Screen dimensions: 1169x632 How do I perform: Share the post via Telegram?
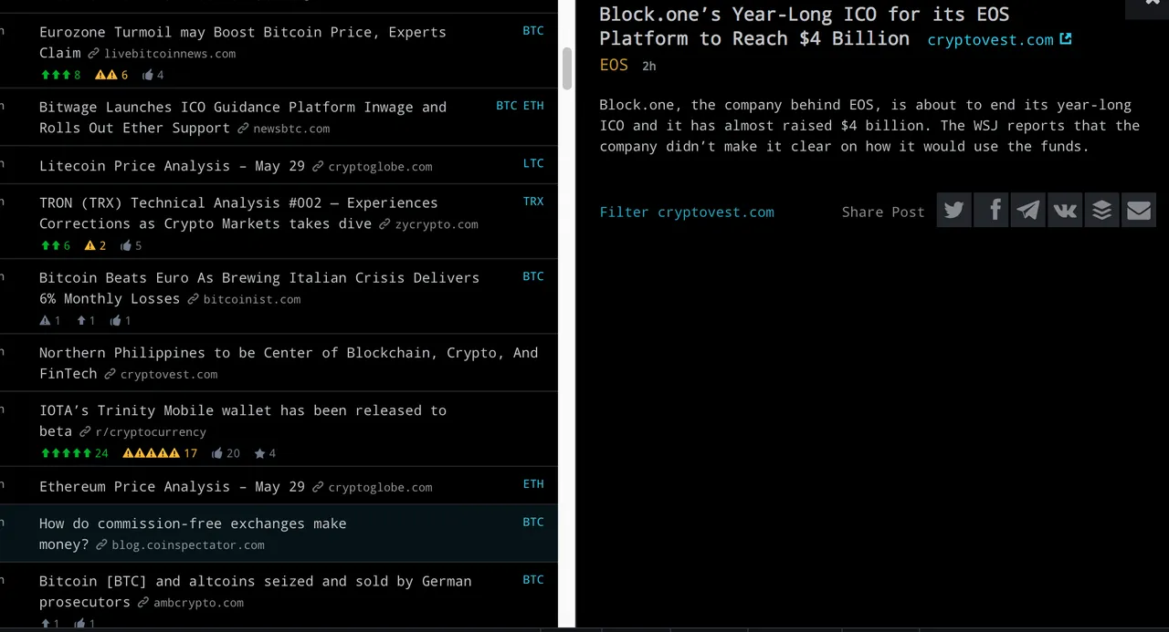pos(1027,211)
